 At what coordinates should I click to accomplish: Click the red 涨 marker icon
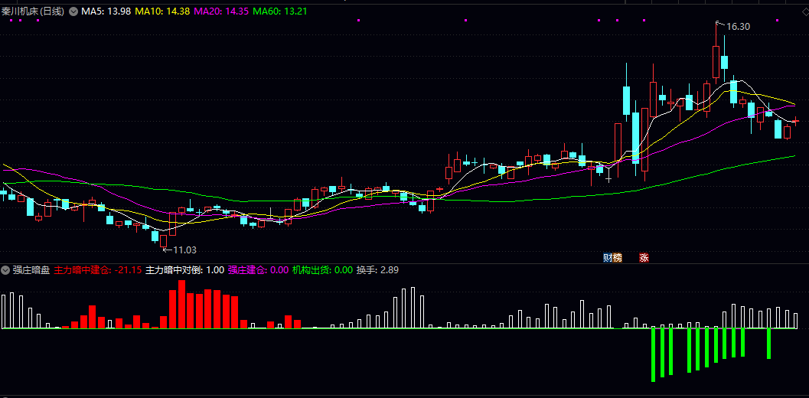(x=644, y=258)
